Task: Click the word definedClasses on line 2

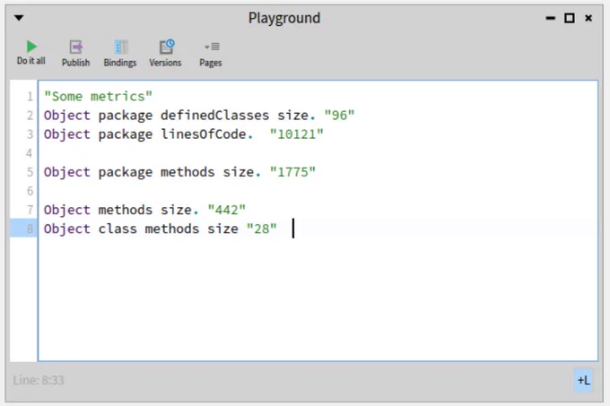Action: [x=214, y=115]
